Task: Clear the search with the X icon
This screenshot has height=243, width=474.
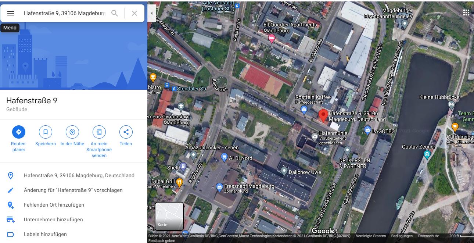Action: pyautogui.click(x=134, y=13)
